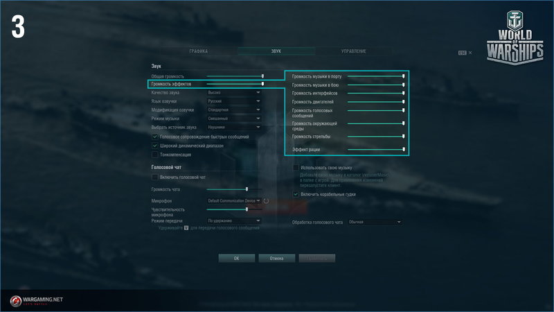Click the Эффект рации slider

point(376,149)
